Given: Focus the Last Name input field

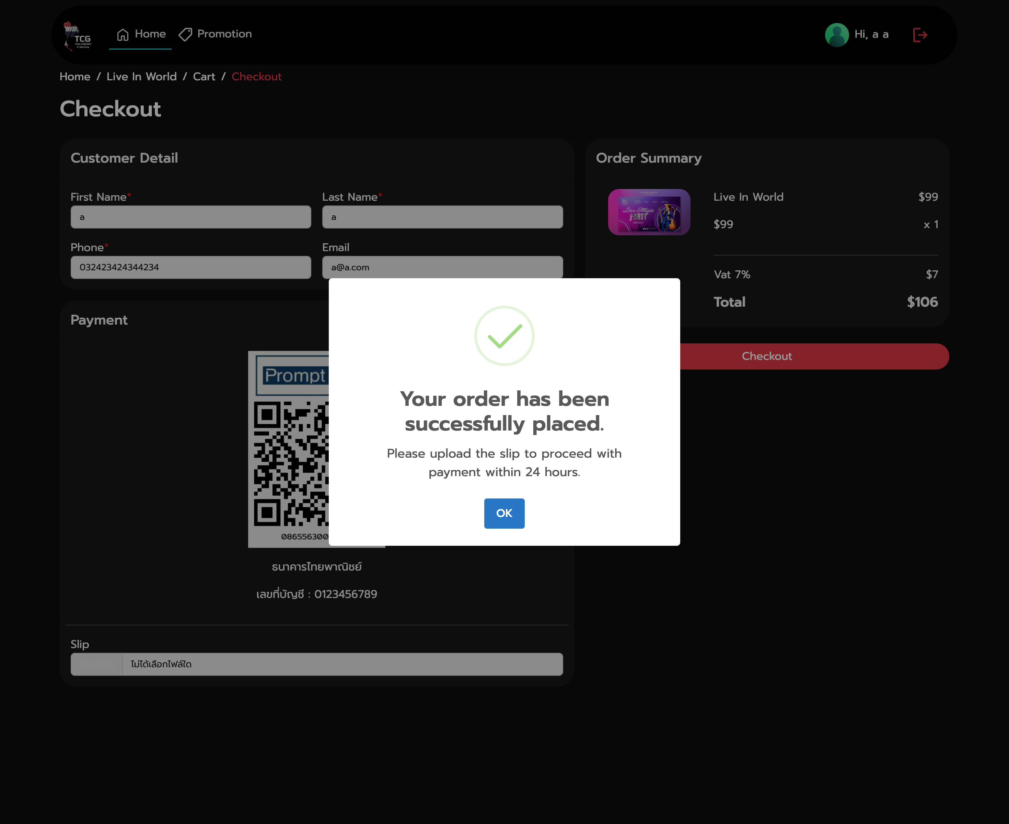Looking at the screenshot, I should pyautogui.click(x=442, y=217).
